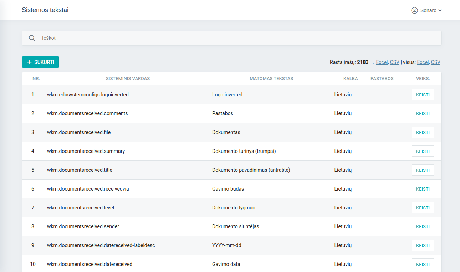Viewport: 460px width, 272px height.
Task: Click Keisti for Dokumento siuntėjas row
Action: click(x=423, y=227)
